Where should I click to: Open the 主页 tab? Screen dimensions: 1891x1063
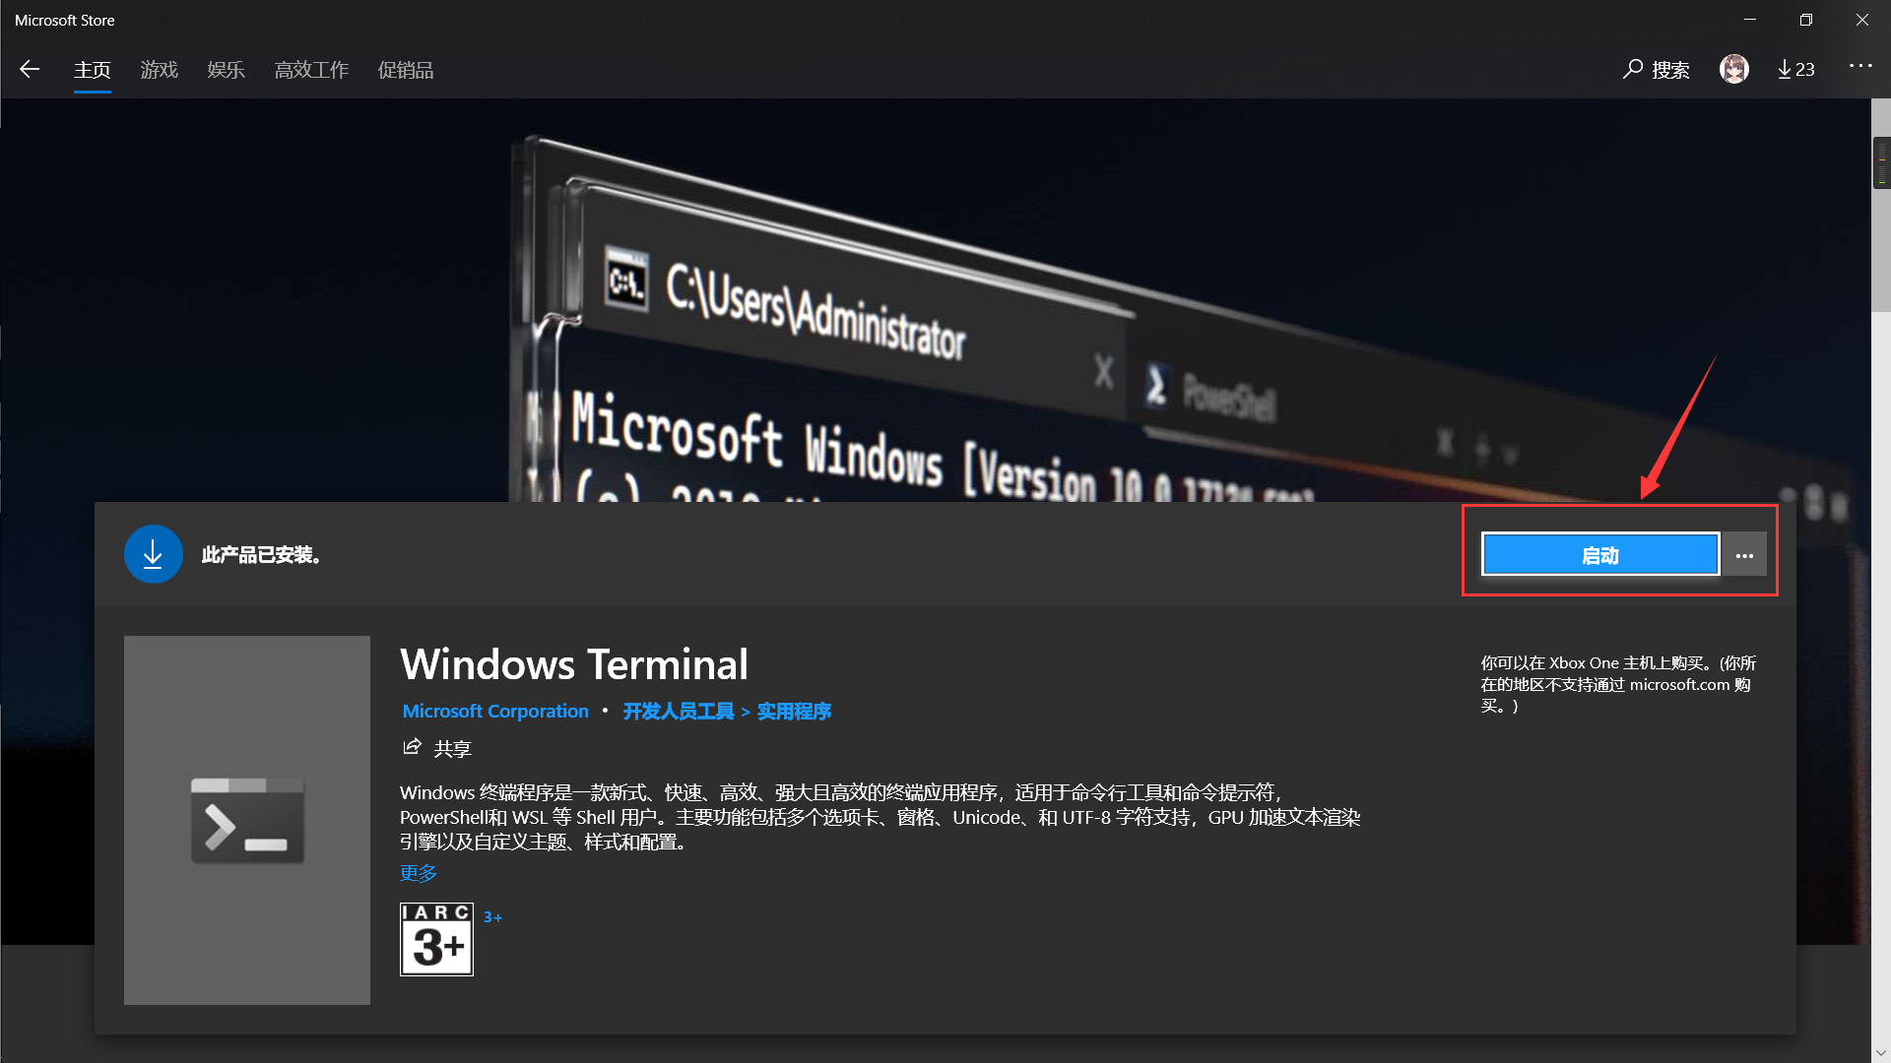(x=93, y=70)
